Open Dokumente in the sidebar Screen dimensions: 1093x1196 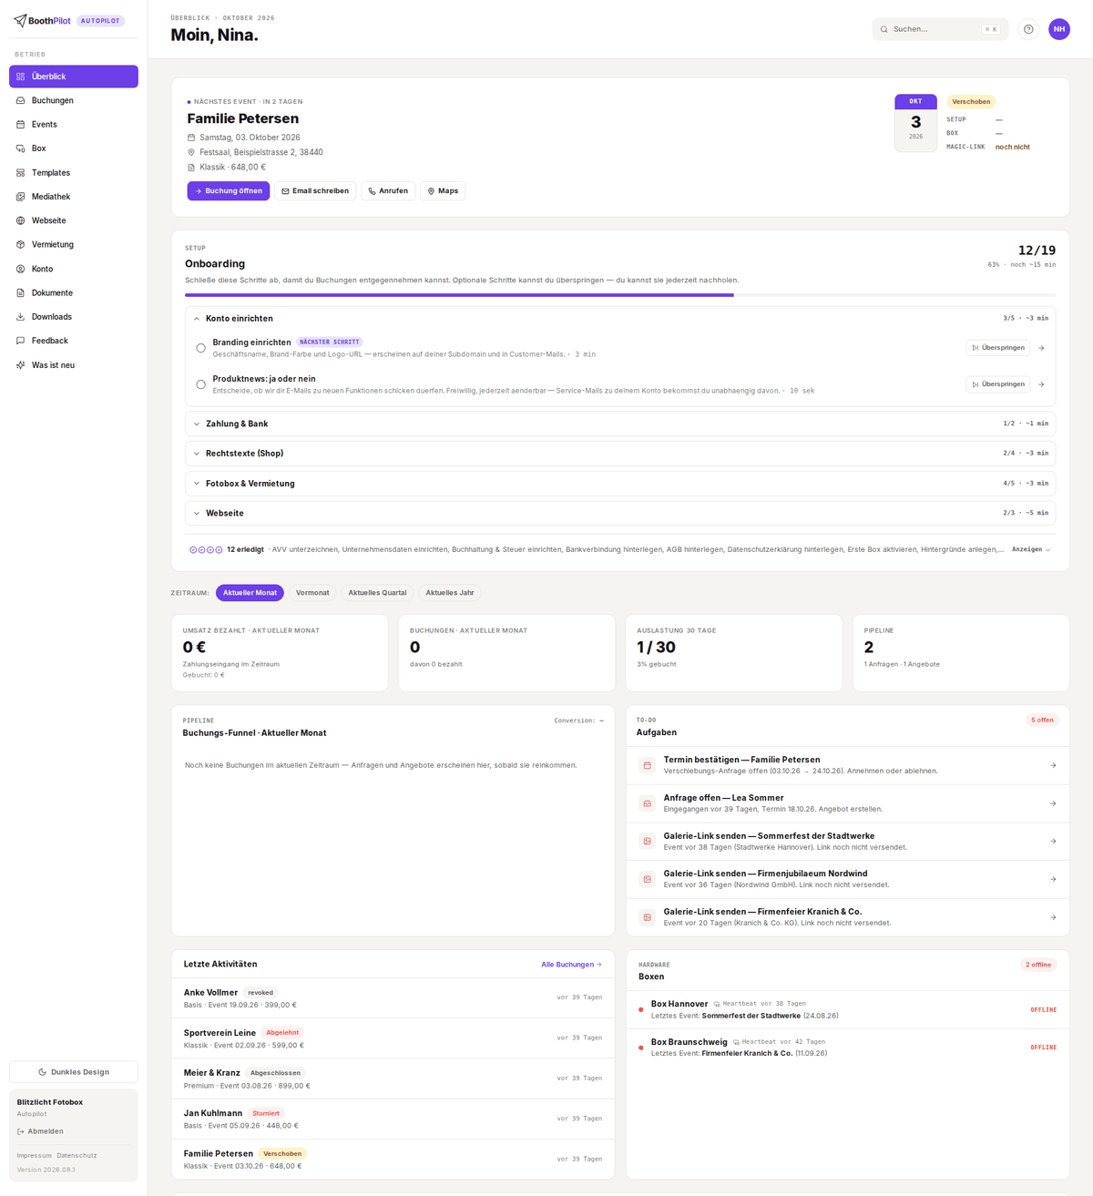(x=74, y=292)
